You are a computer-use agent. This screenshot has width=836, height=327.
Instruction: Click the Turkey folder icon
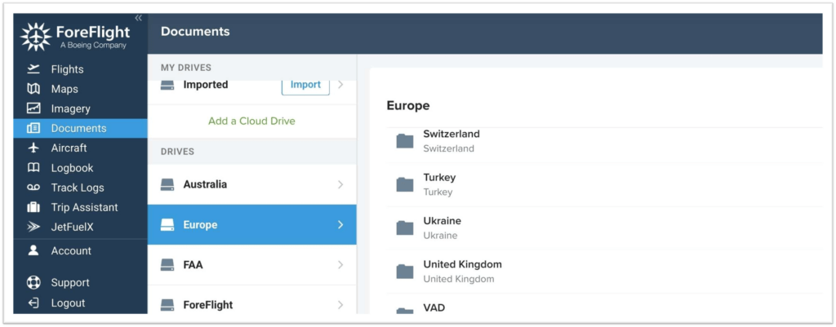[405, 184]
